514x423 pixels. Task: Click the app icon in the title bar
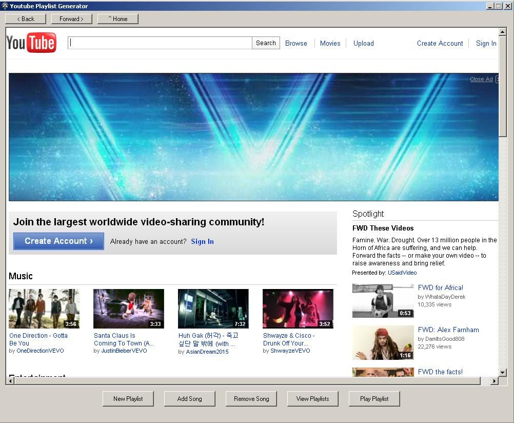click(x=5, y=6)
